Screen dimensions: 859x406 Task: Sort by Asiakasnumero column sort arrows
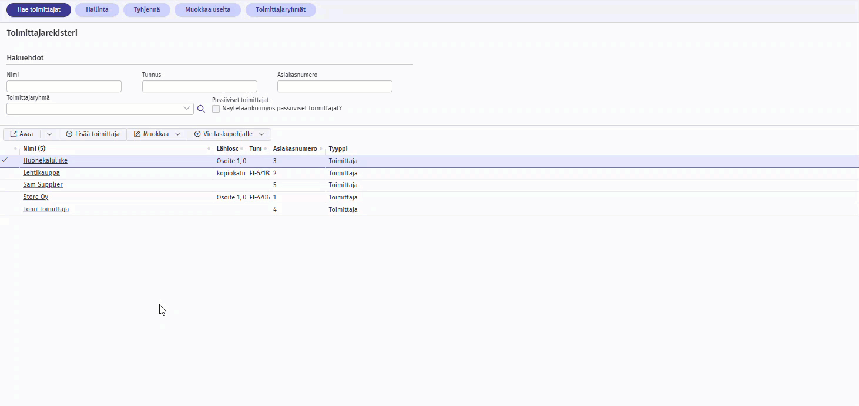pos(321,149)
